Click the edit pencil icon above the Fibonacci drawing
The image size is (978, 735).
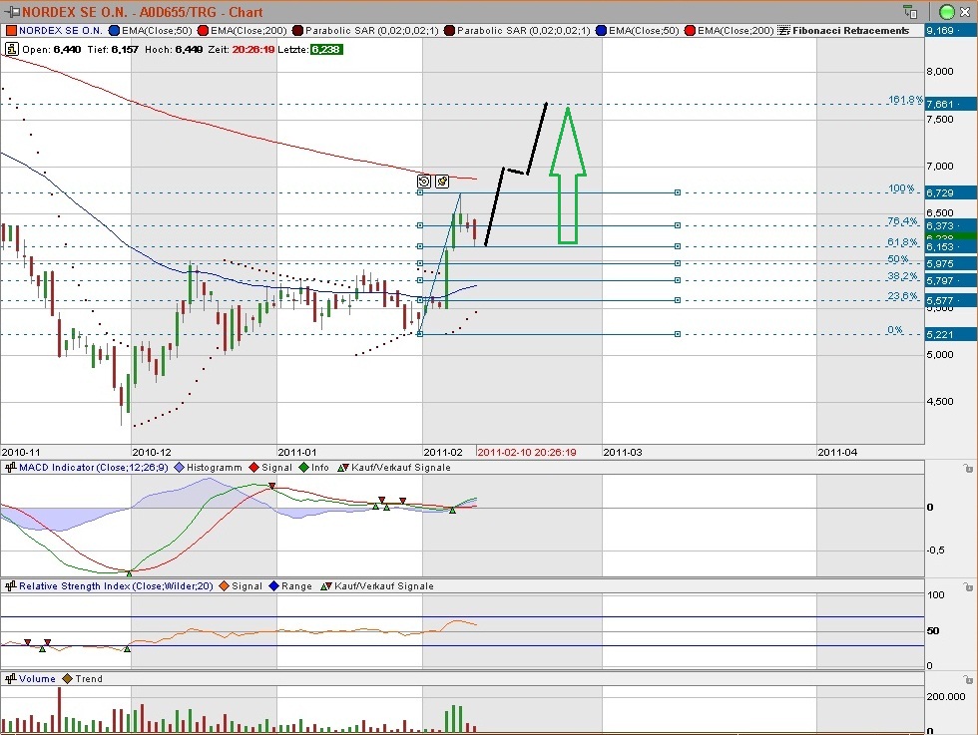pos(441,182)
